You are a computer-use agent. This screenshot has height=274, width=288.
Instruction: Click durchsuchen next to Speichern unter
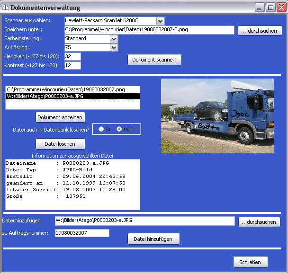[260, 31]
